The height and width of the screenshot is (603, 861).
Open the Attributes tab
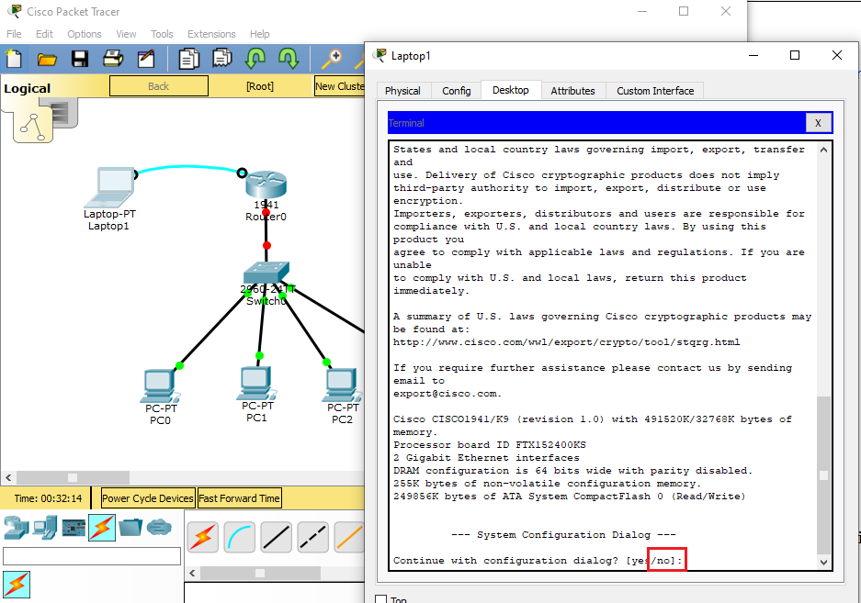click(x=572, y=91)
